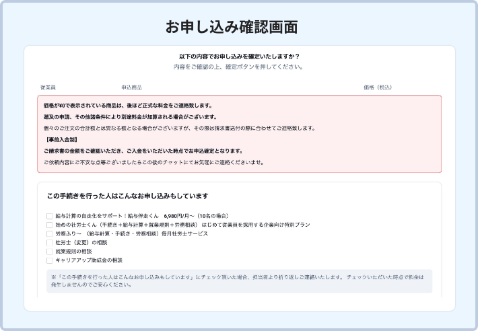Click the ご依頼内容にご不安な点 chat notice

[x=153, y=162]
